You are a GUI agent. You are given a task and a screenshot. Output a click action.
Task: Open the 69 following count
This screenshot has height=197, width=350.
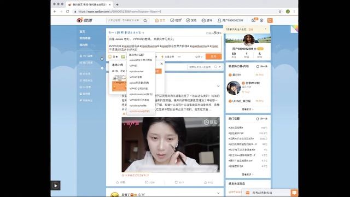click(234, 55)
